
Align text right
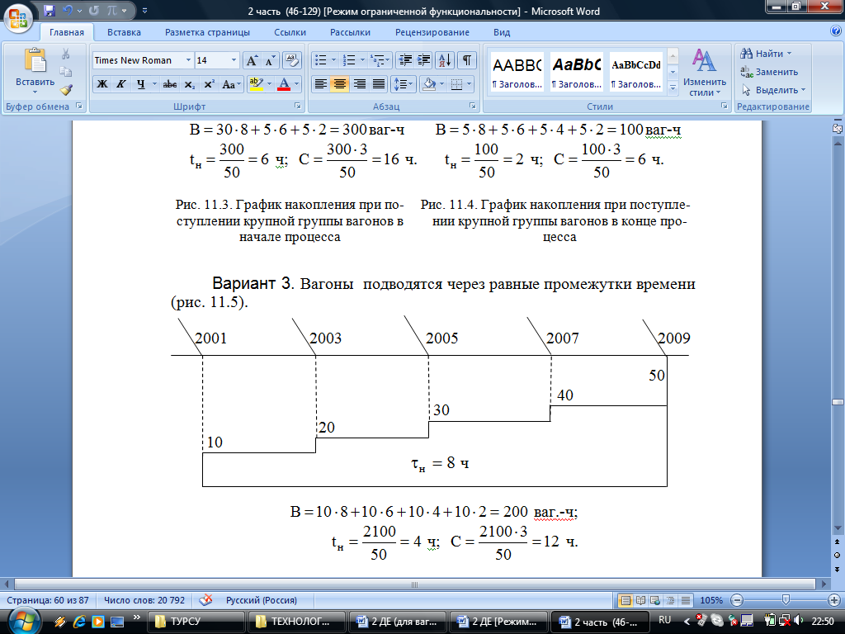pos(359,84)
